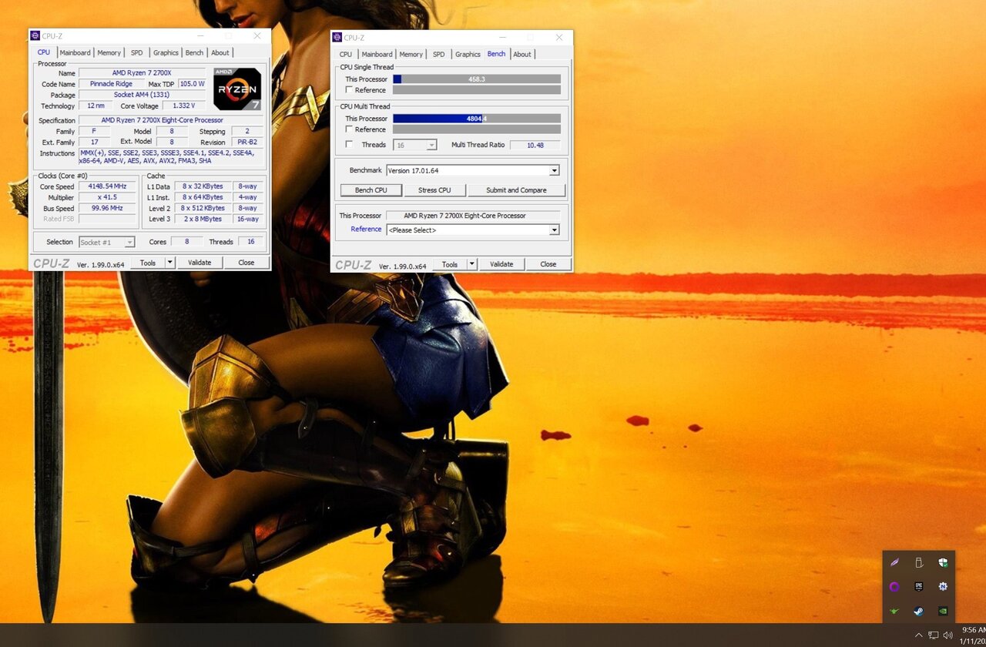Enable Reference under CPU Single Thread
This screenshot has width=986, height=647.
click(350, 89)
